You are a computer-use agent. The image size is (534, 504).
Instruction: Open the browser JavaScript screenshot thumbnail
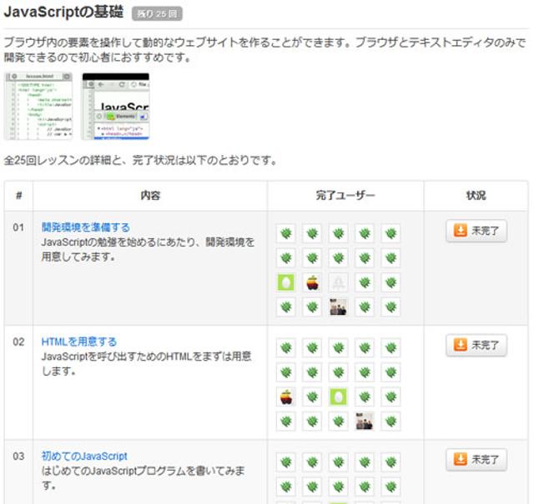[115, 106]
